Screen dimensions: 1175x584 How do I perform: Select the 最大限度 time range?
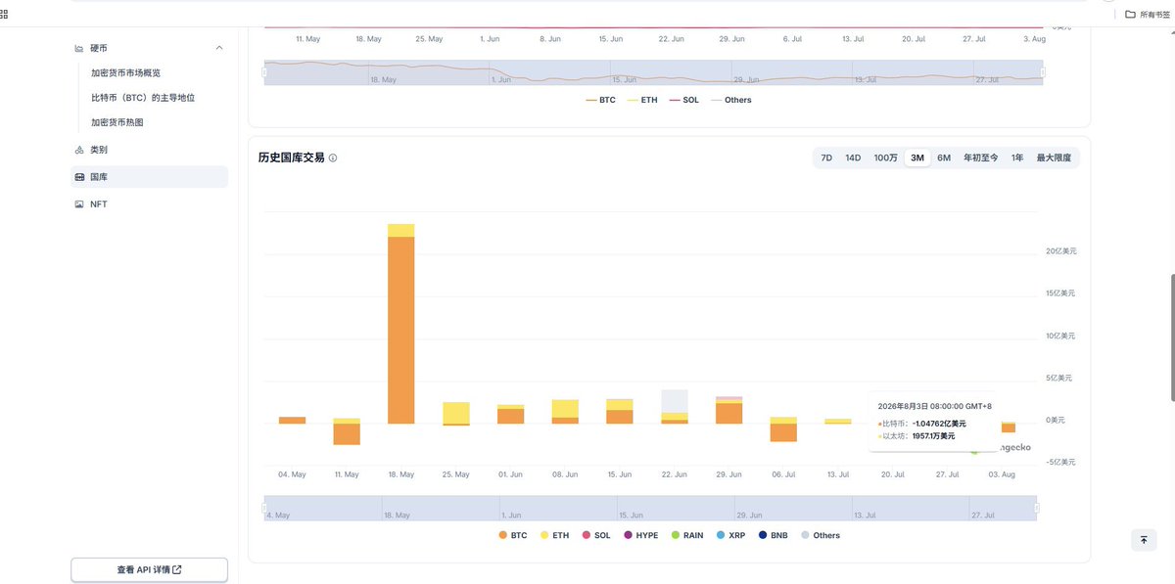pos(1054,157)
